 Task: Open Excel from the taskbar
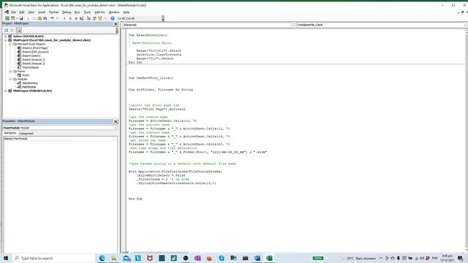[x=269, y=258]
